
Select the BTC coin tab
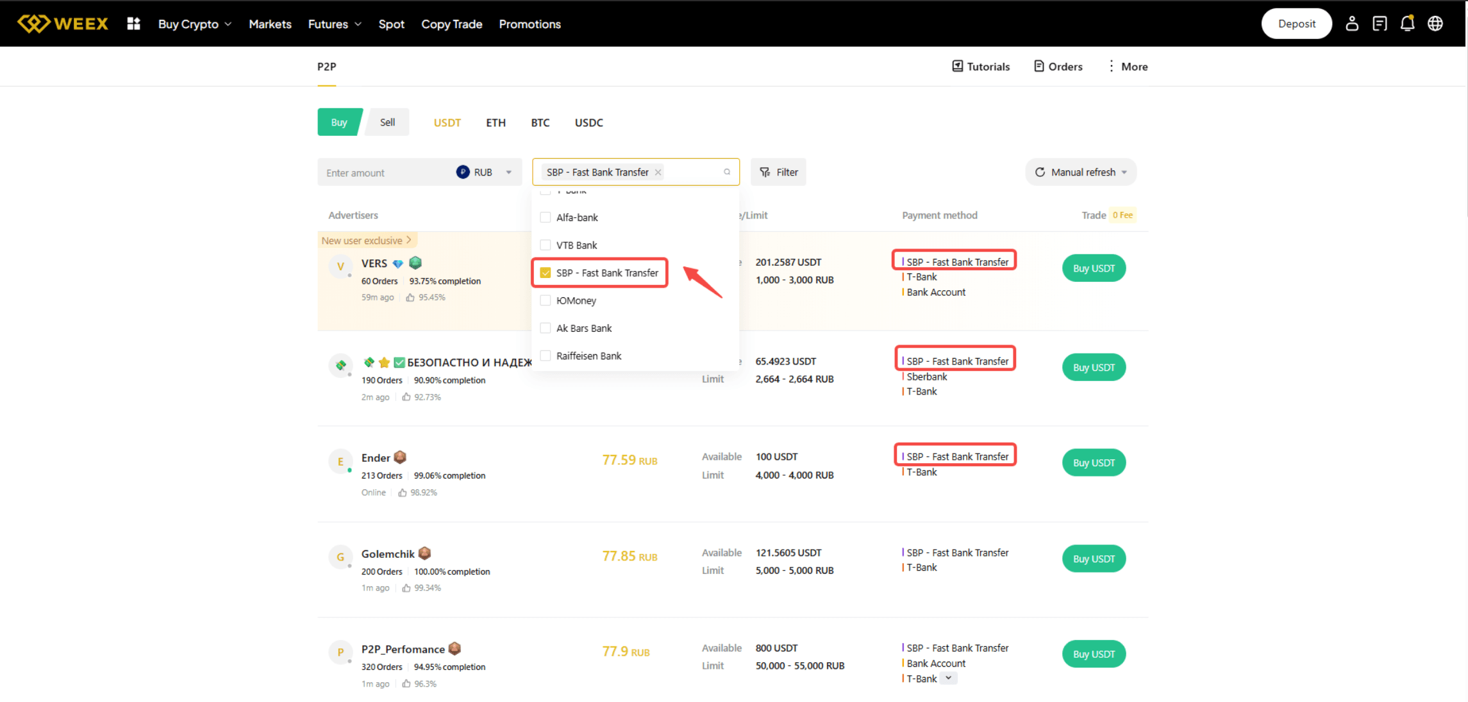[x=540, y=122]
